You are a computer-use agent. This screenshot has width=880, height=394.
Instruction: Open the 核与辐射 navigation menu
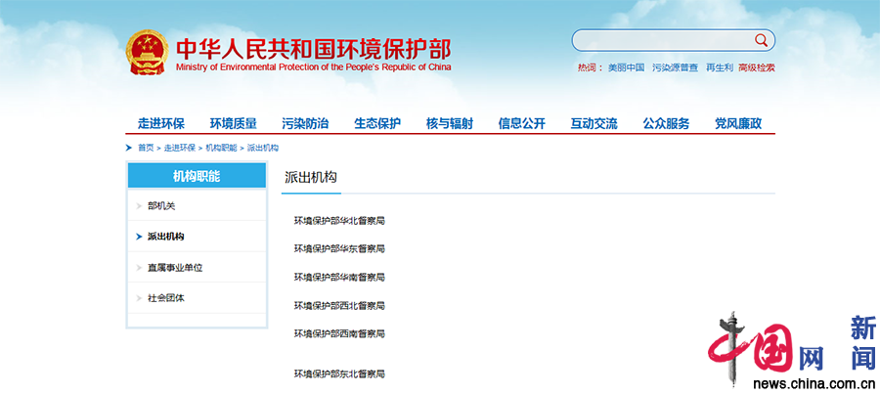[450, 123]
